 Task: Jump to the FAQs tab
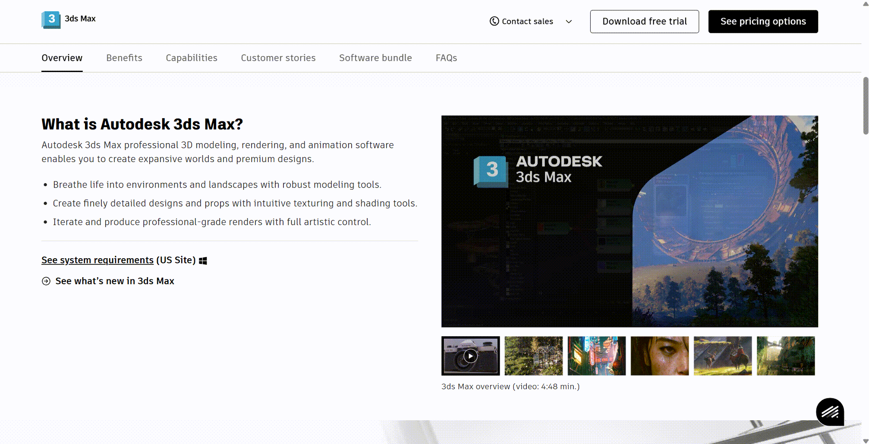click(x=446, y=58)
